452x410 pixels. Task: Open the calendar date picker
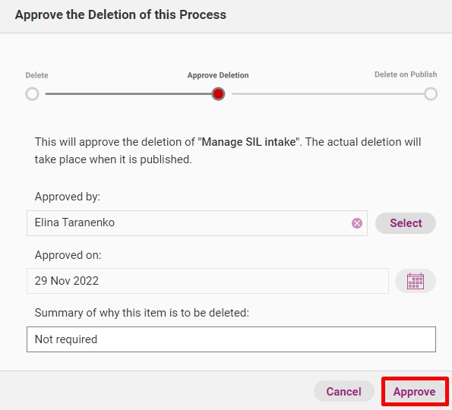pyautogui.click(x=416, y=281)
